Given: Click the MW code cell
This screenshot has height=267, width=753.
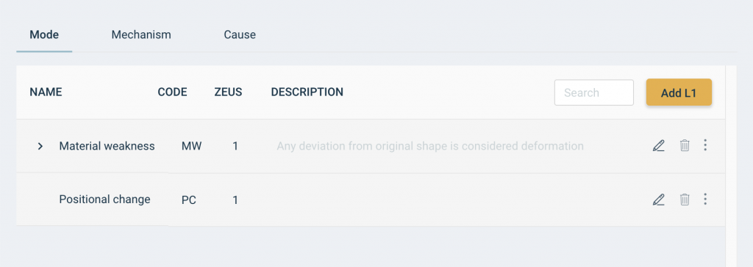Looking at the screenshot, I should pos(192,146).
